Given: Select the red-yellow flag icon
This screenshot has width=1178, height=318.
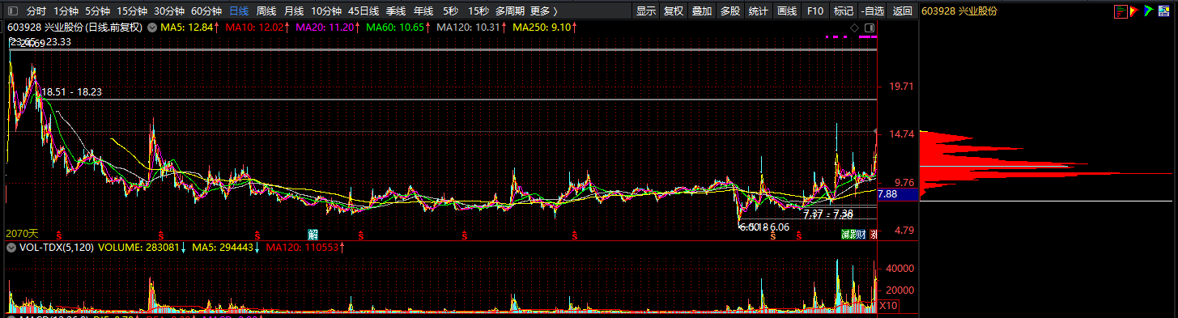Looking at the screenshot, I should click(1134, 11).
